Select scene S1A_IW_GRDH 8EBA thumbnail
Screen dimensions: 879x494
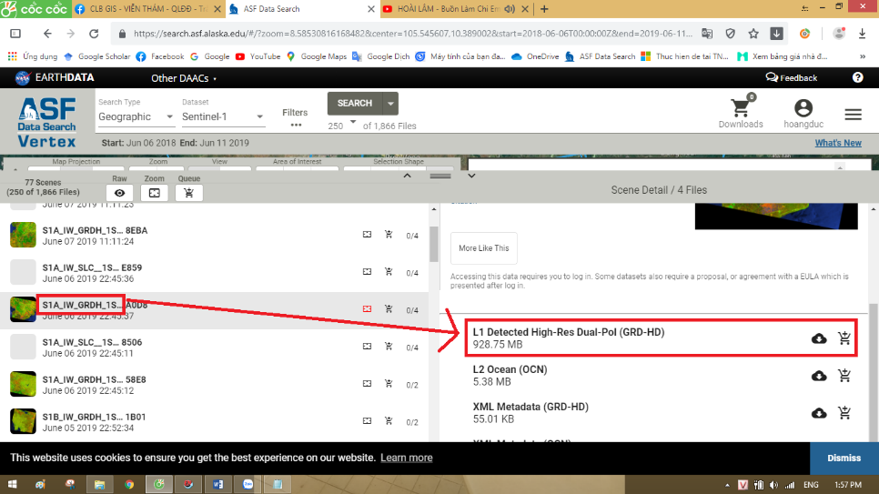pos(23,235)
